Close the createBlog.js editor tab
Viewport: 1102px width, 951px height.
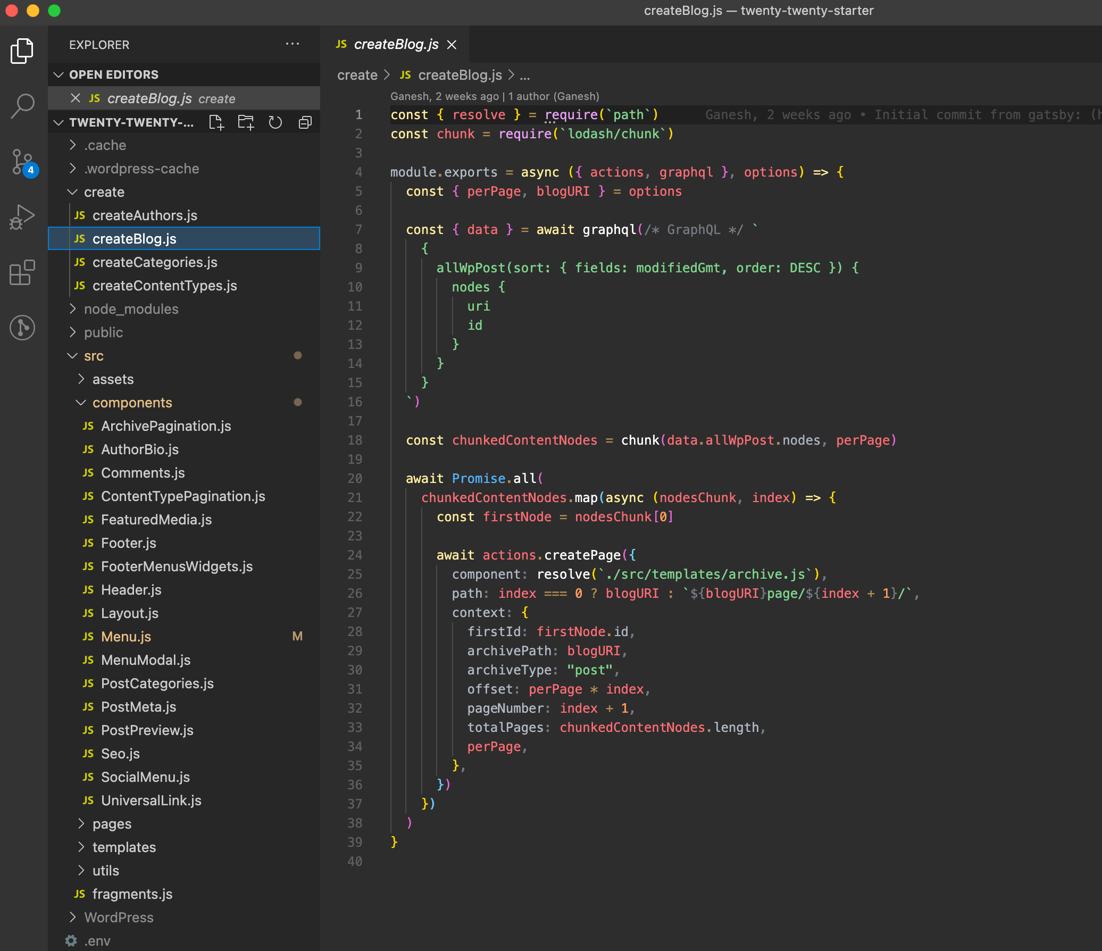pyautogui.click(x=452, y=45)
